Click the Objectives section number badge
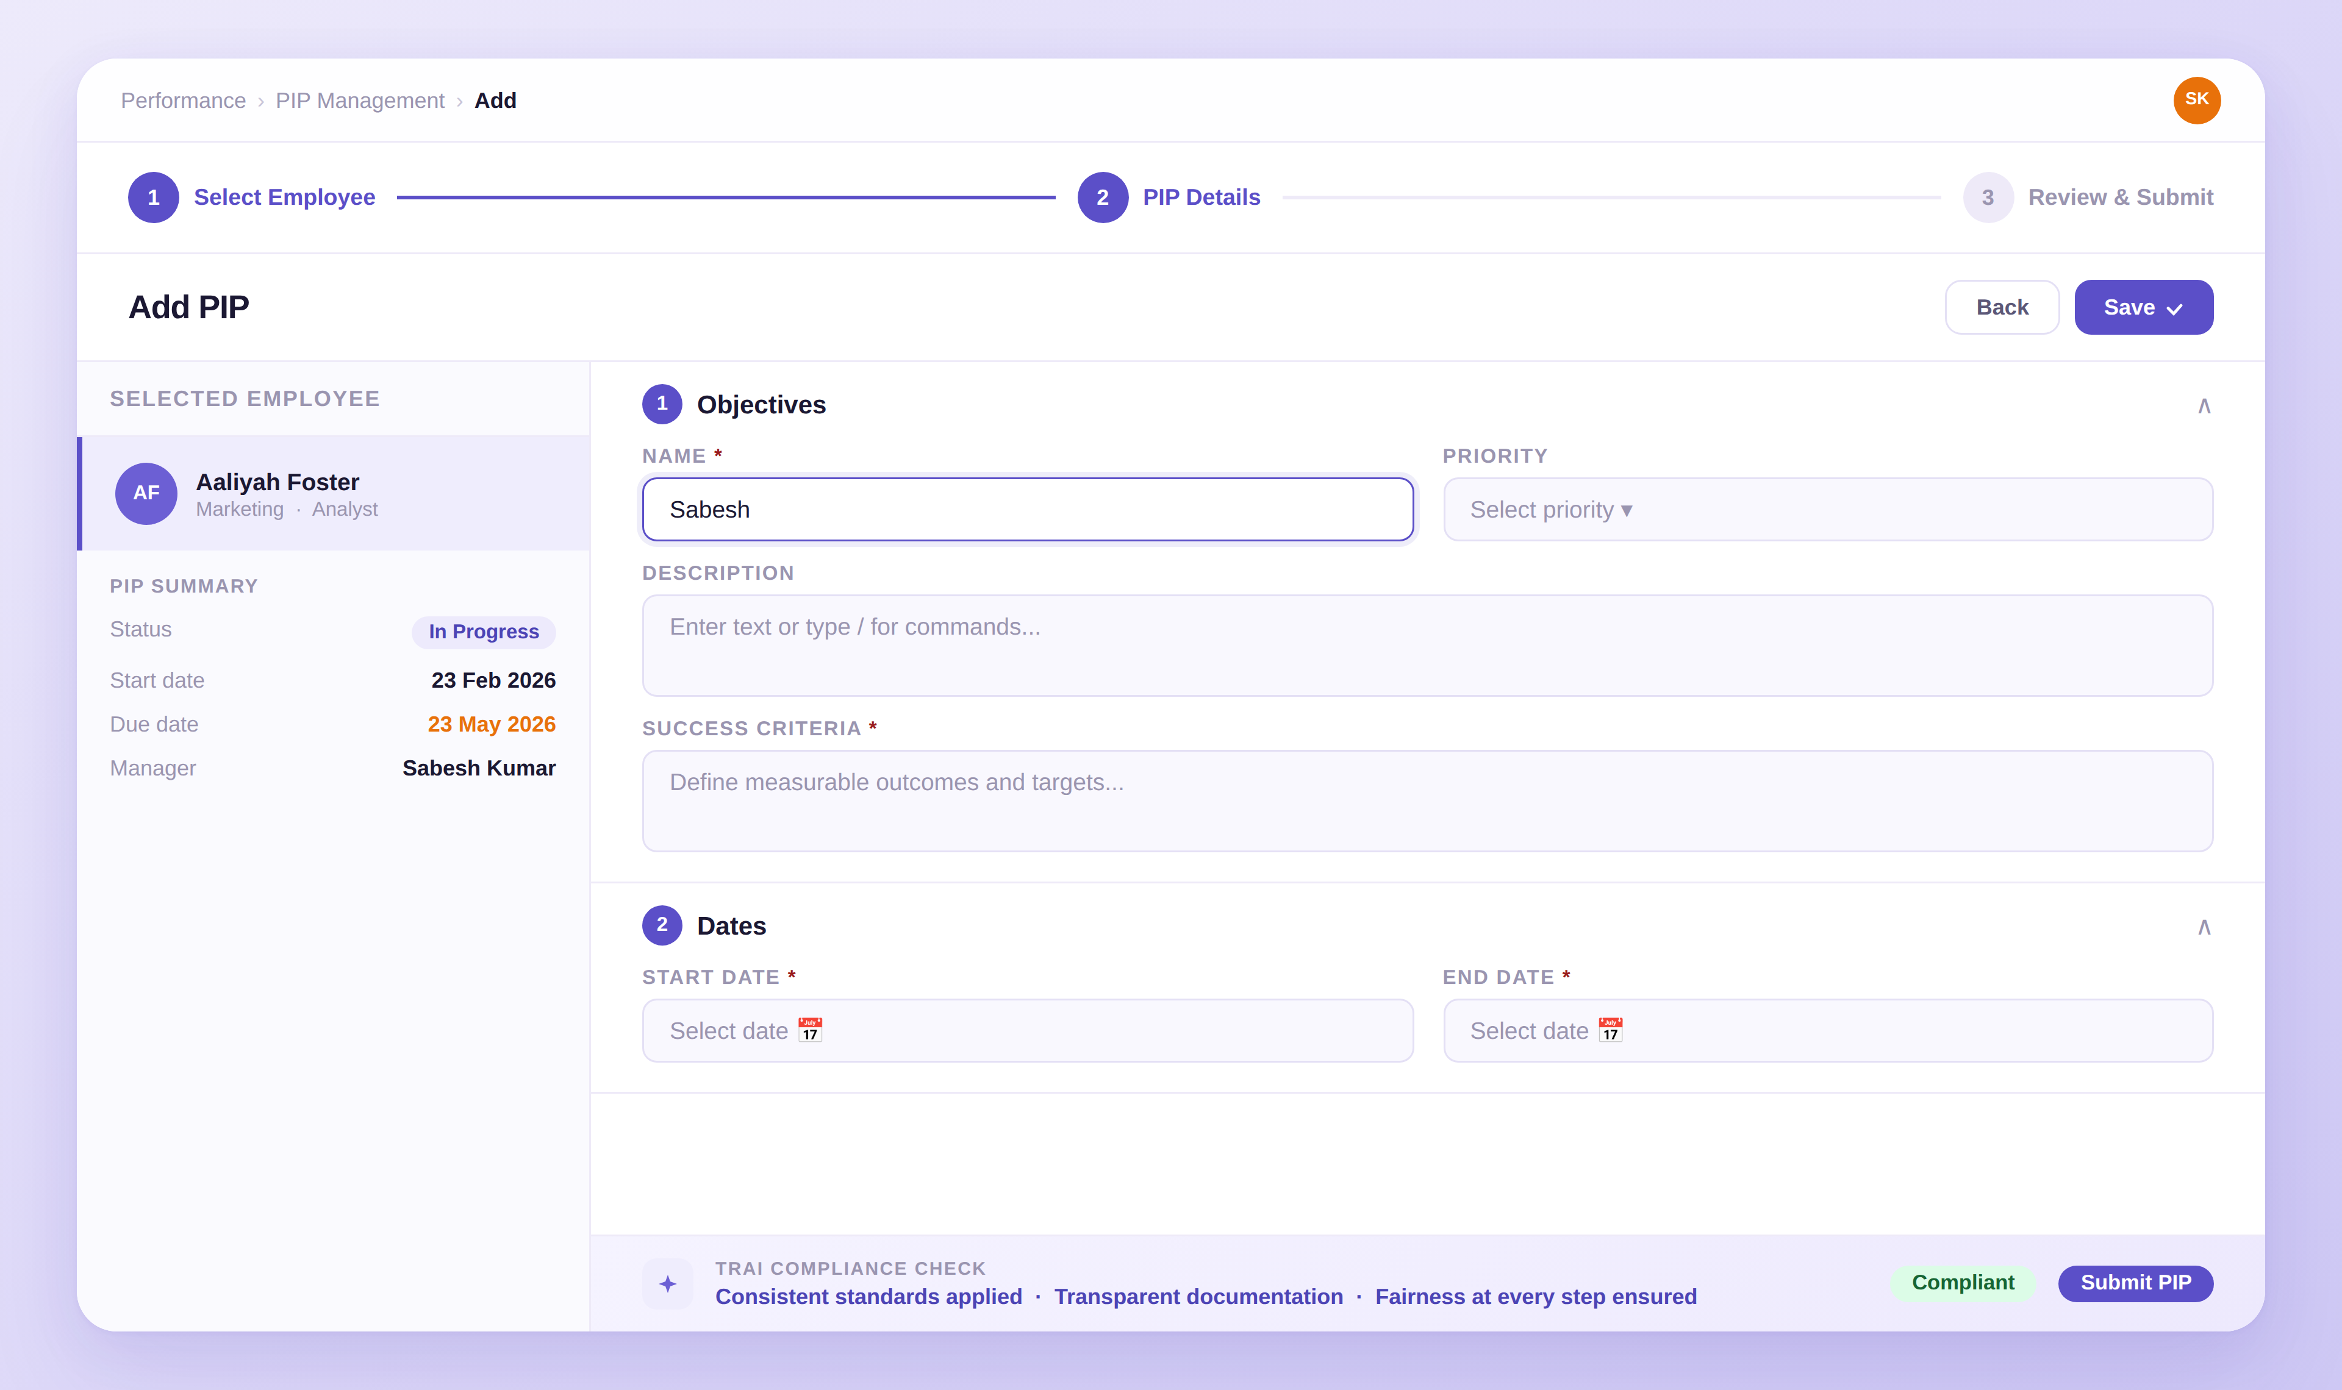Viewport: 2342px width, 1390px height. pyautogui.click(x=661, y=404)
